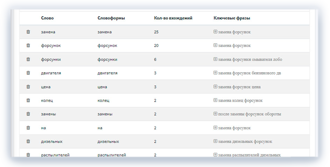This screenshot has height=167, width=330.
Task: Expand the 'замена дизельных форсунок' phrase list
Action: [x=215, y=141]
